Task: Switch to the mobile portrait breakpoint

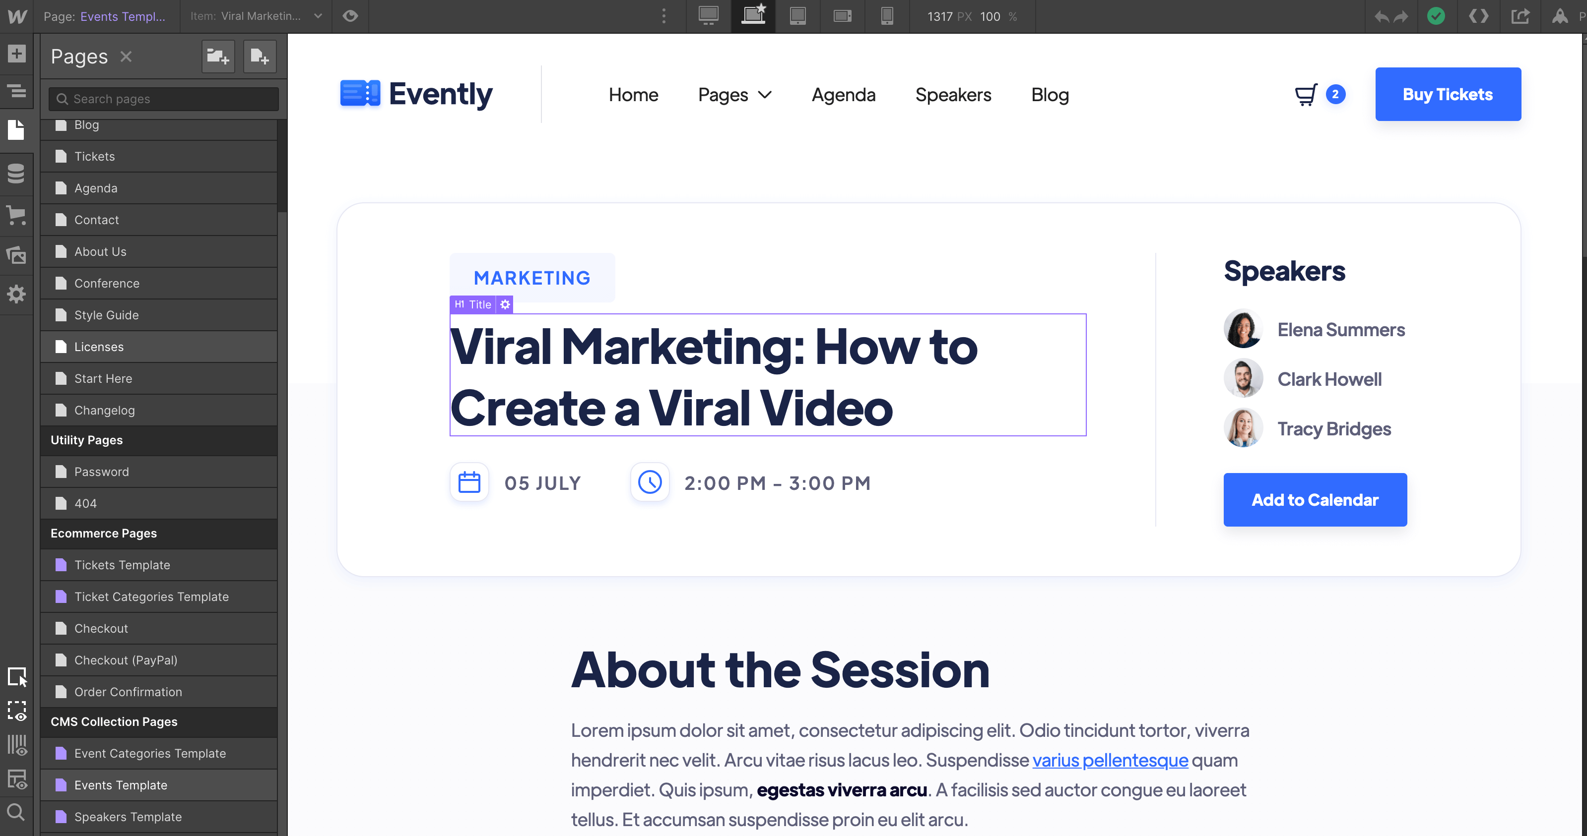Action: point(887,16)
